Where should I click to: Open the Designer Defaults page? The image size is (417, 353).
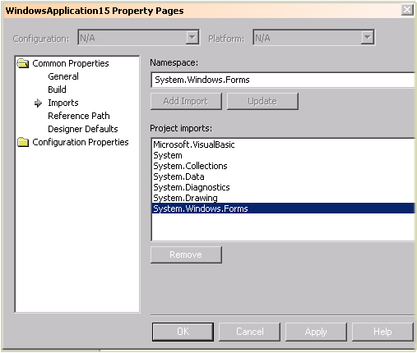click(83, 129)
